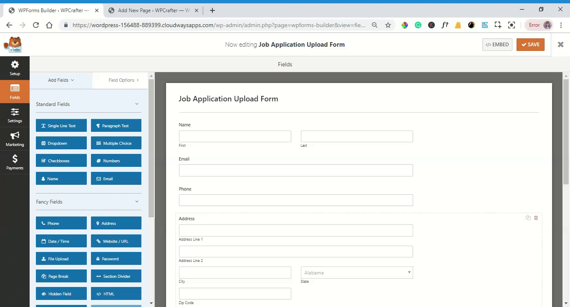The width and height of the screenshot is (570, 307).
Task: Switch to Add New Page browser tab
Action: click(x=153, y=10)
